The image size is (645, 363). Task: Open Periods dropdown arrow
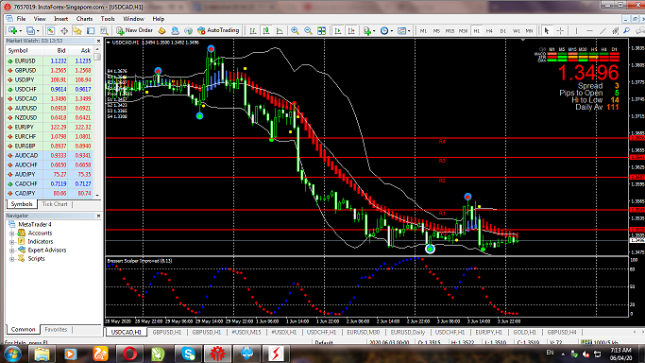pos(392,31)
